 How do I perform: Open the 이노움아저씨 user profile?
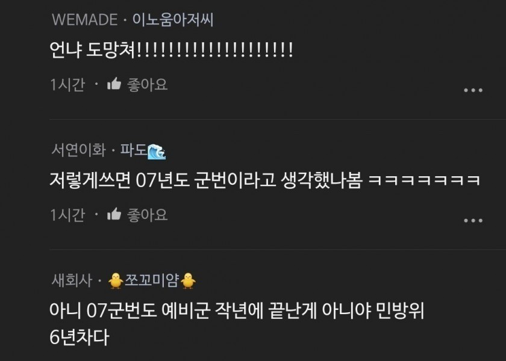pyautogui.click(x=173, y=20)
